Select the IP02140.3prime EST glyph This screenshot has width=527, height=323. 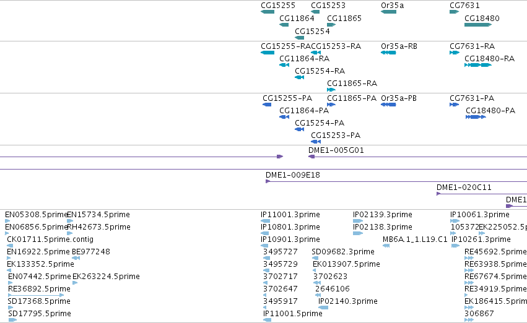(x=323, y=308)
